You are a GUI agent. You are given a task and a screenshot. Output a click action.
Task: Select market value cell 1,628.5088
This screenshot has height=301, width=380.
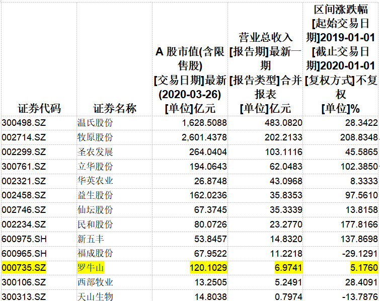(190, 123)
